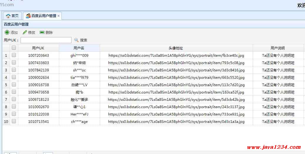Select username cell 白崎***LV
Screen dimensions: 305x154
(x=79, y=85)
